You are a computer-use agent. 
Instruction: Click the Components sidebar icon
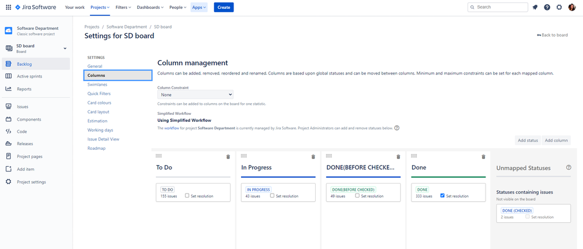click(9, 120)
